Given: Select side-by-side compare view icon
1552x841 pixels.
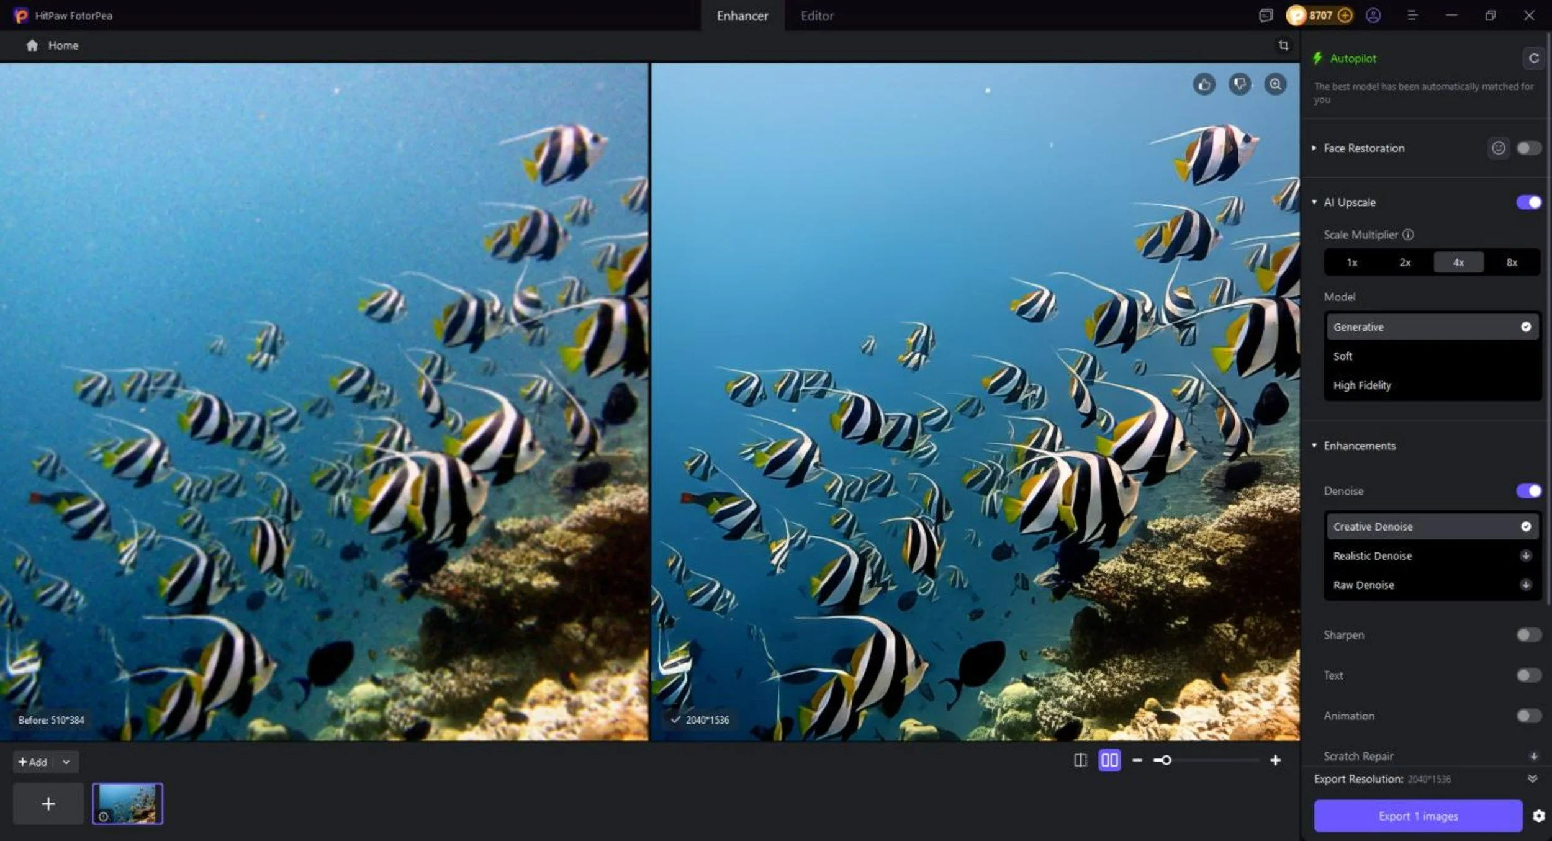Looking at the screenshot, I should pyautogui.click(x=1109, y=760).
